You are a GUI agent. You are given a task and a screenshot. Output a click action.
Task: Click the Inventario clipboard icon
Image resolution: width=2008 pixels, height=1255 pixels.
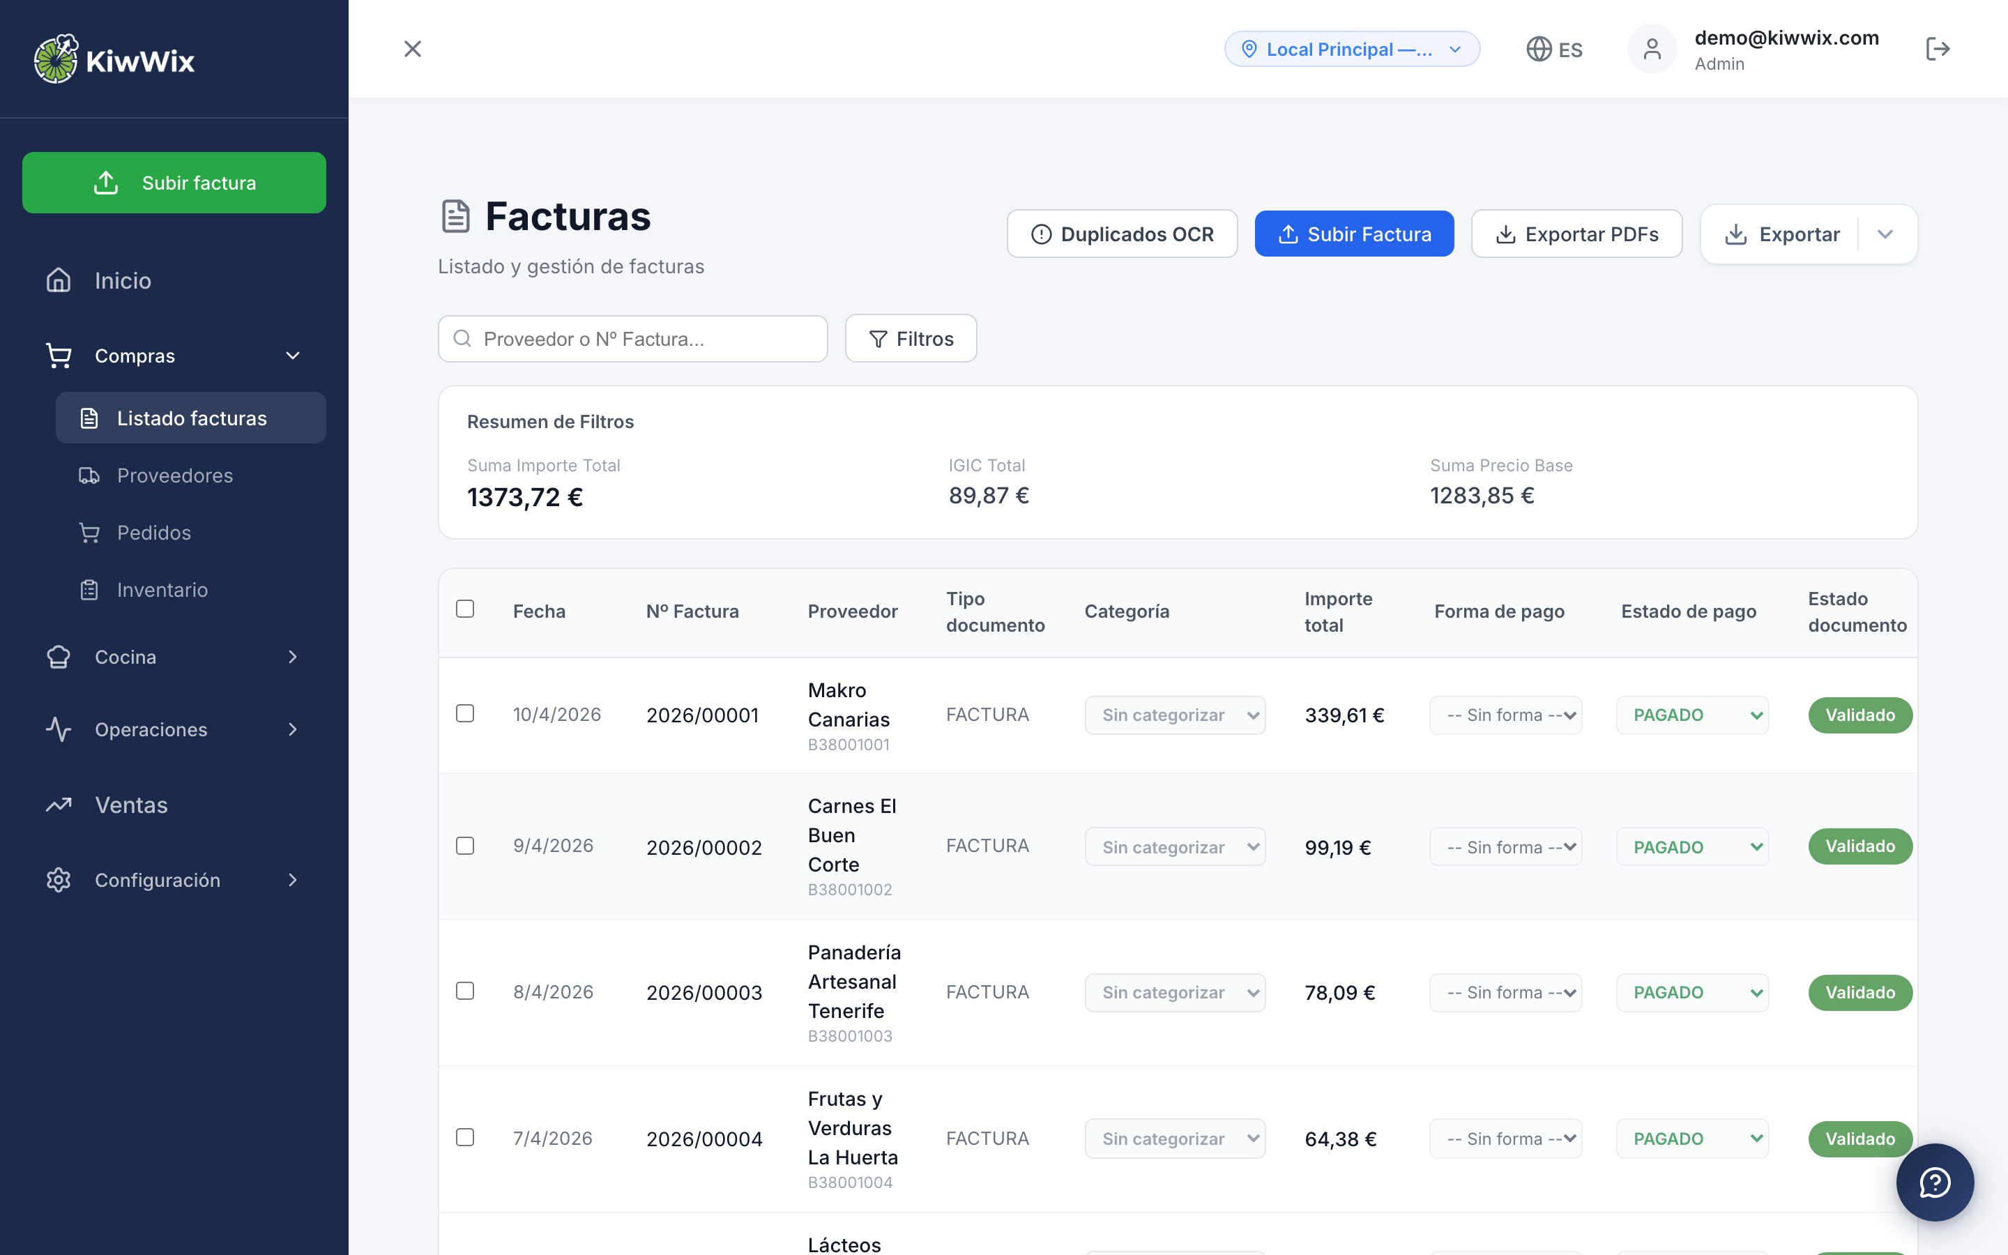point(90,589)
